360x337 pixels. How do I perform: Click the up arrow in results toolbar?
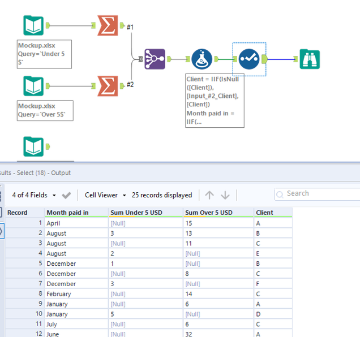click(x=209, y=195)
